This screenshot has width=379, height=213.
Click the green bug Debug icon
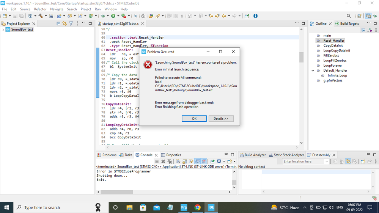[x=103, y=16]
